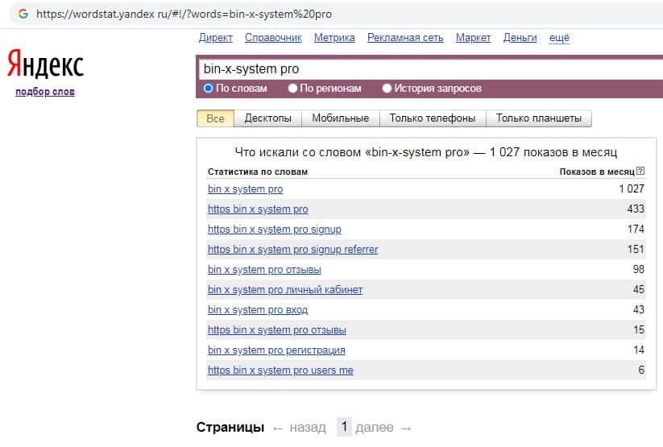The image size is (663, 447).
Task: Switch to the Мобильные tab
Action: pos(340,118)
